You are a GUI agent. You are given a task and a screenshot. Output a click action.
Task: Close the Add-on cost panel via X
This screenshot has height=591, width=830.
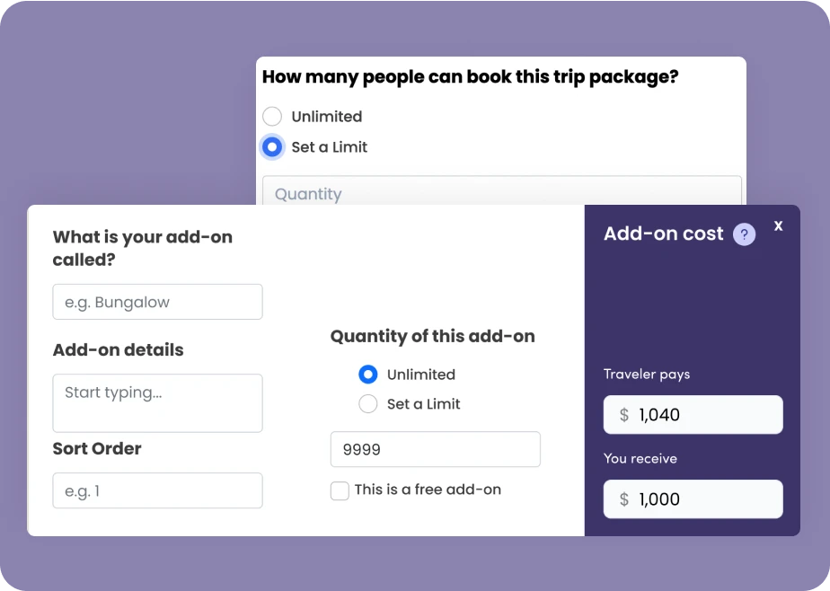pyautogui.click(x=778, y=225)
